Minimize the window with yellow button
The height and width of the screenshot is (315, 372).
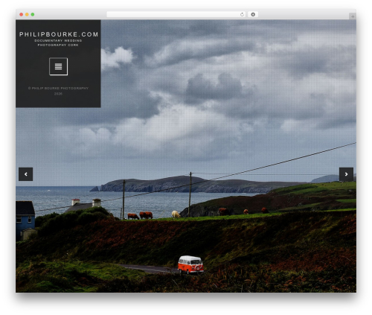coord(27,15)
